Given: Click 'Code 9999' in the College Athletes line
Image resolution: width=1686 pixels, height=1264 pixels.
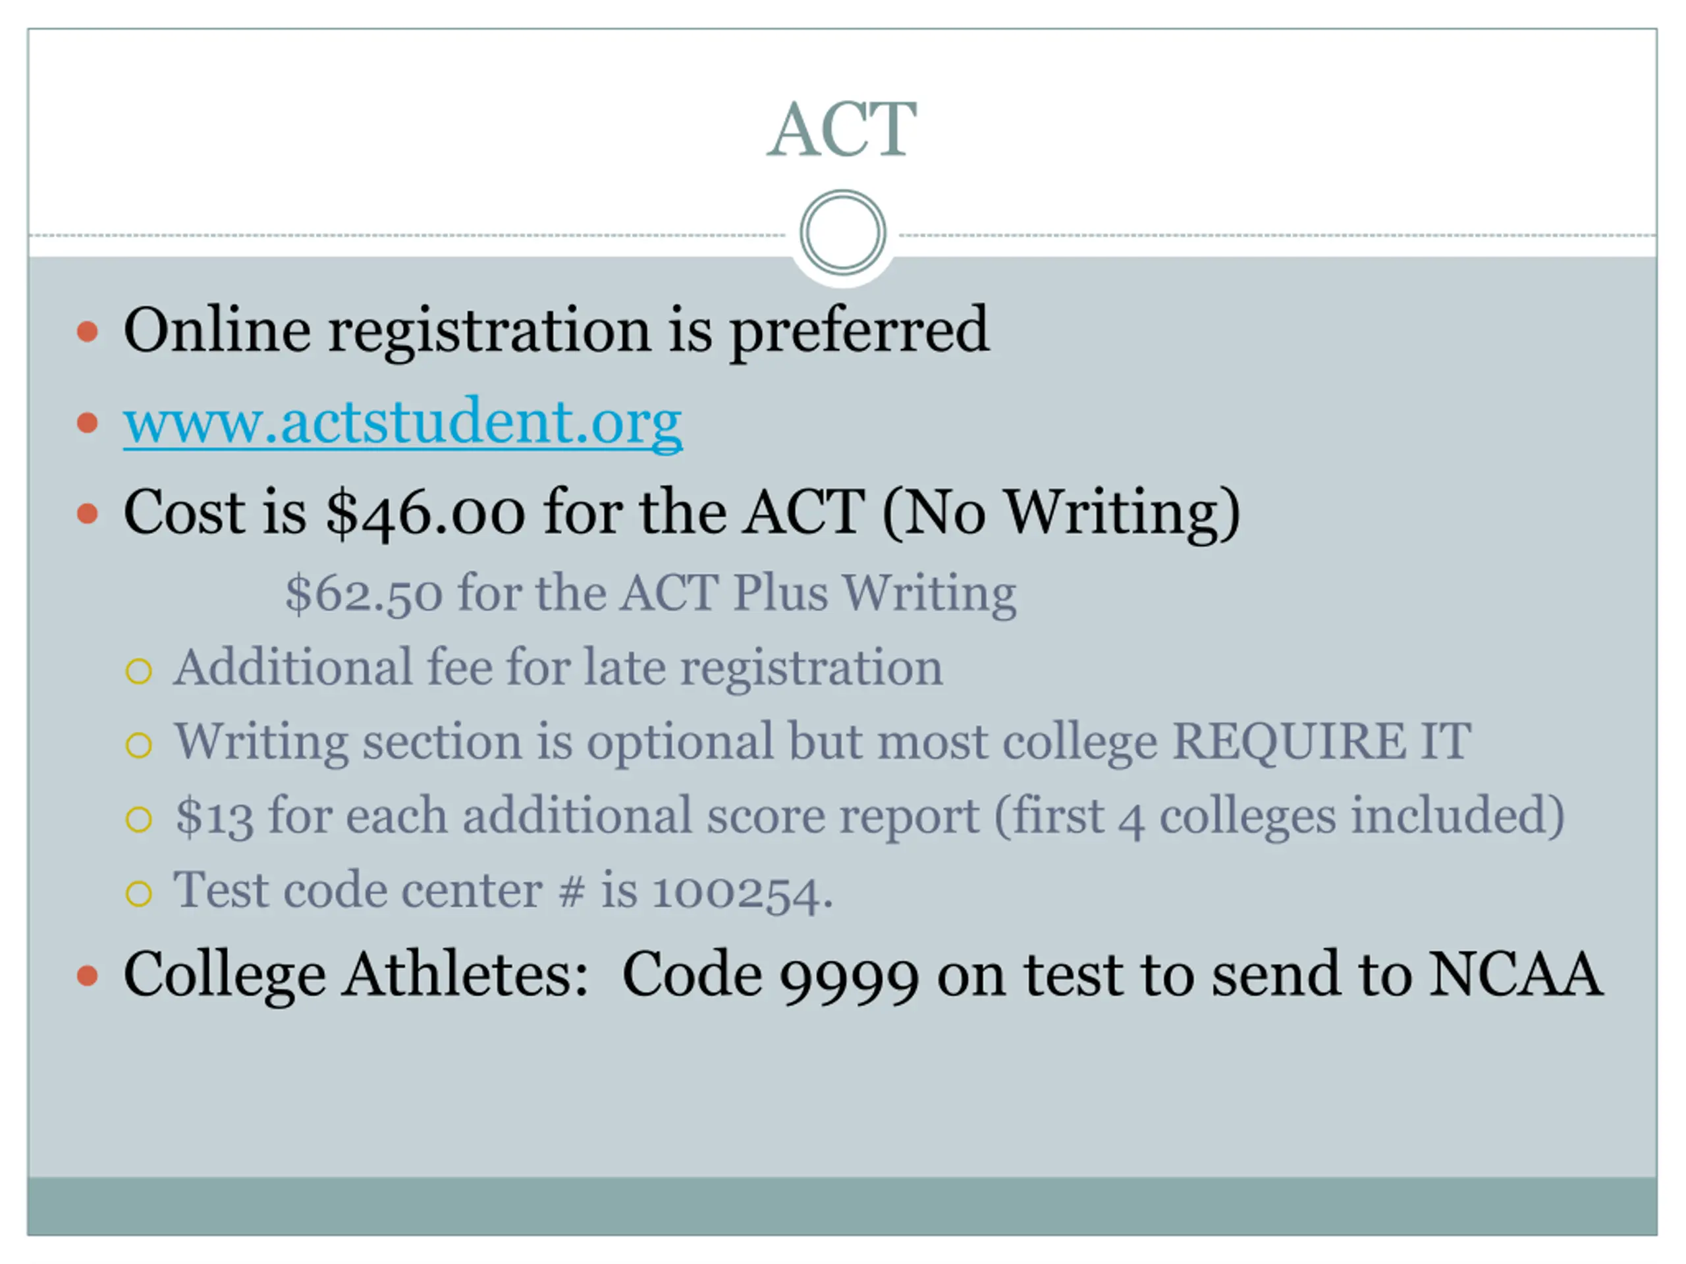Looking at the screenshot, I should pos(771,976).
